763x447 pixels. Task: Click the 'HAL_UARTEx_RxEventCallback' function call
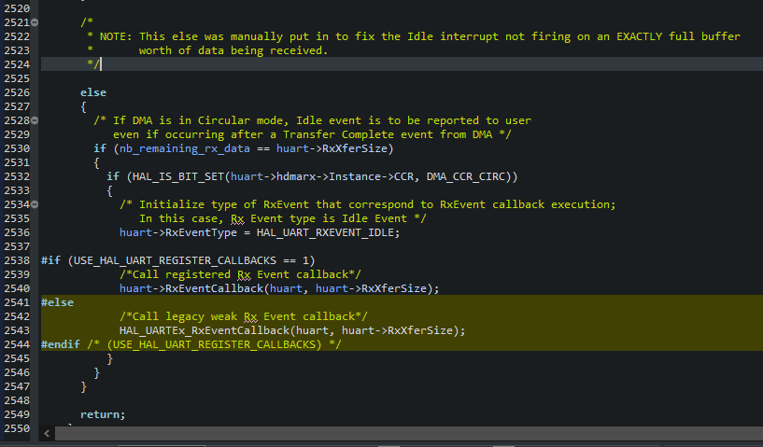tap(205, 330)
